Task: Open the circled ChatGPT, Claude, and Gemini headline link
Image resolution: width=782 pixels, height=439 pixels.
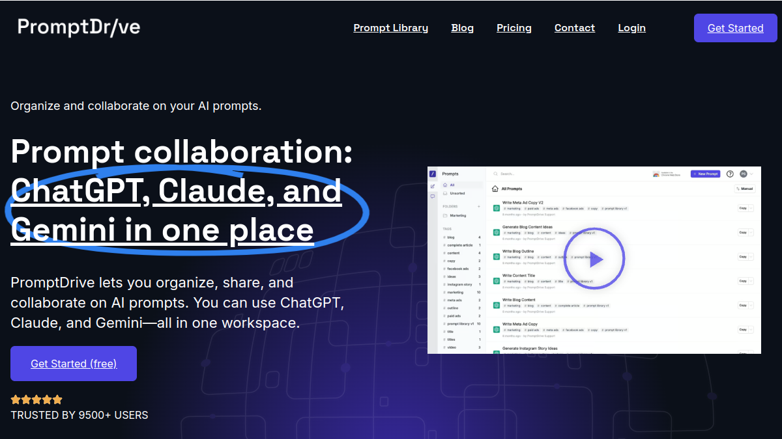Action: 176,210
